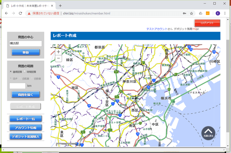Viewport: 231px width, 153px height.
Task: Click the 横浜市 label on map
Action: pyautogui.click(x=166, y=98)
